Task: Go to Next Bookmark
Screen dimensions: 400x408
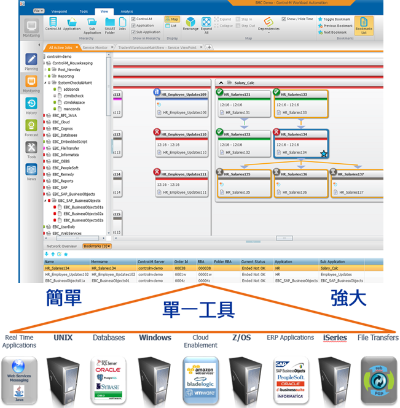Action: click(x=332, y=33)
